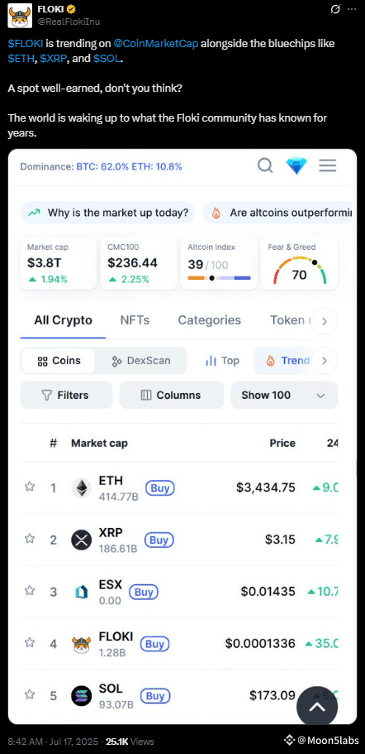Select the Categories tab
This screenshot has width=365, height=754.
(x=209, y=320)
